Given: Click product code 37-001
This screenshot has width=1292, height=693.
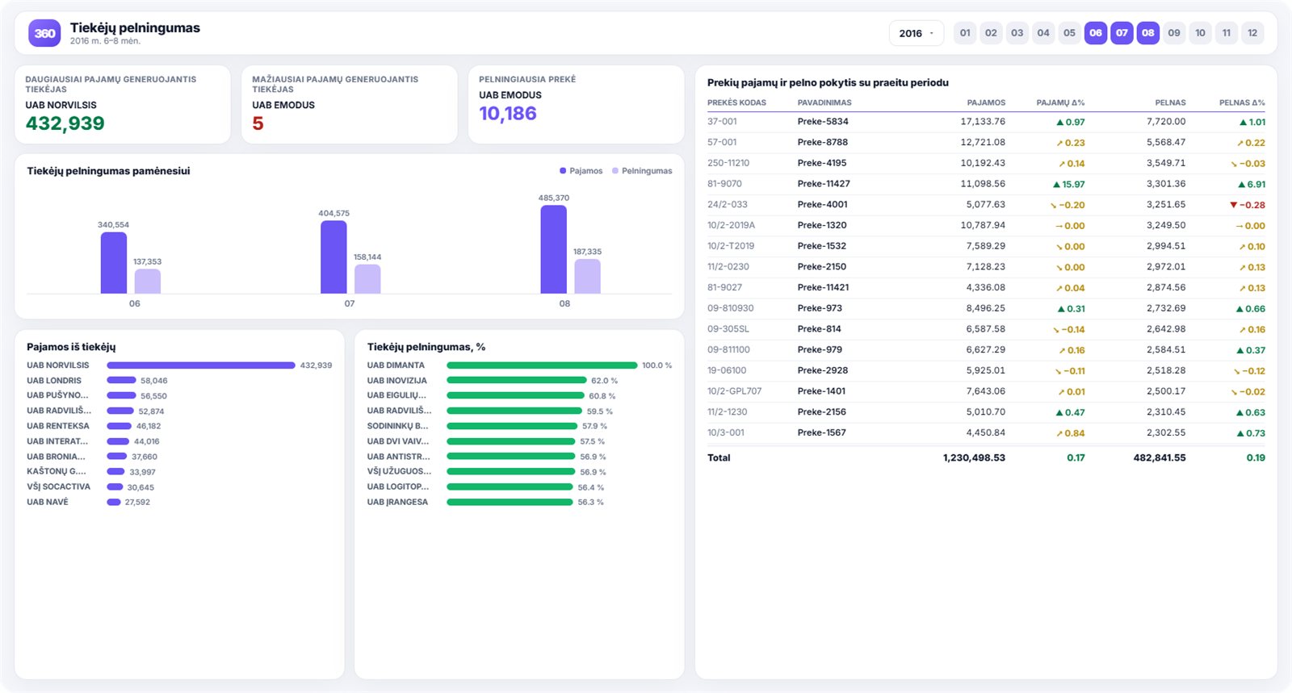Looking at the screenshot, I should 722,122.
